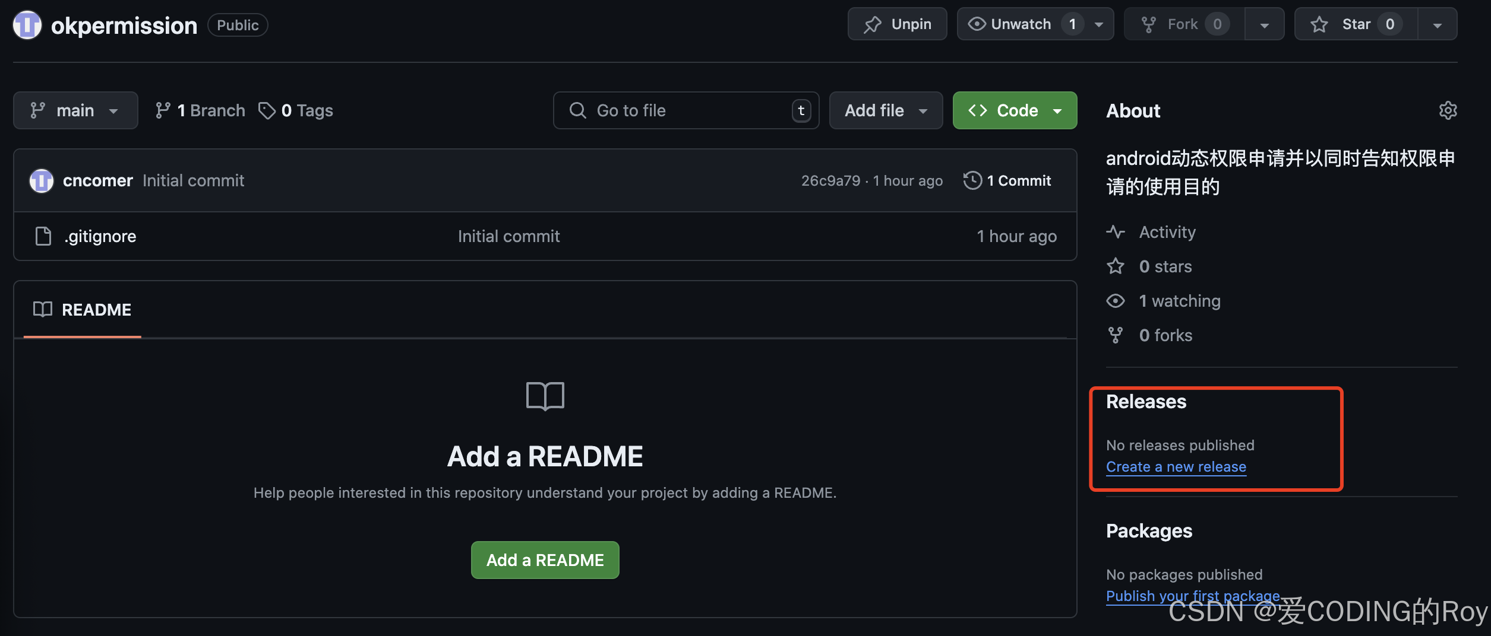
Task: View the 1 Branch link
Action: click(200, 110)
